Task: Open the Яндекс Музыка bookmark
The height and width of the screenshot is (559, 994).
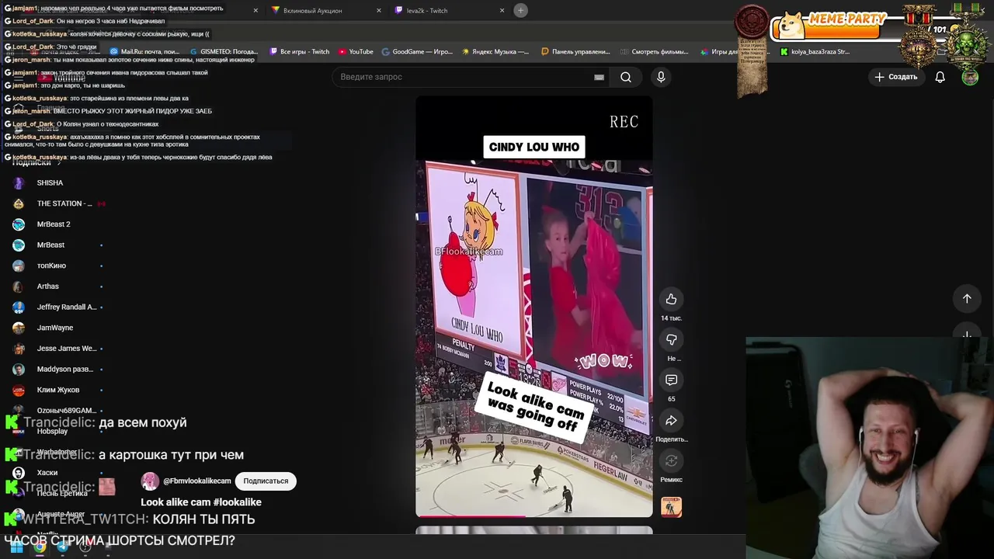Action: click(x=495, y=52)
